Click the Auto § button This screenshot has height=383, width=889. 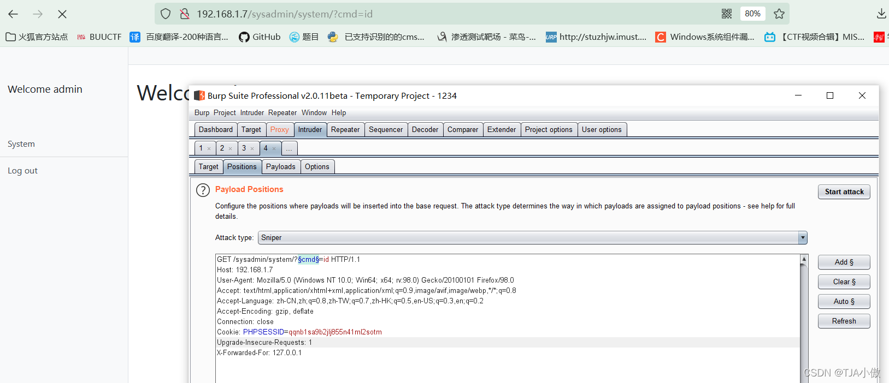(x=844, y=302)
